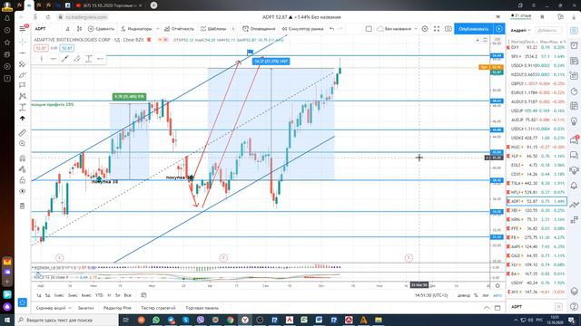Undo last chart action

[x=332, y=29]
